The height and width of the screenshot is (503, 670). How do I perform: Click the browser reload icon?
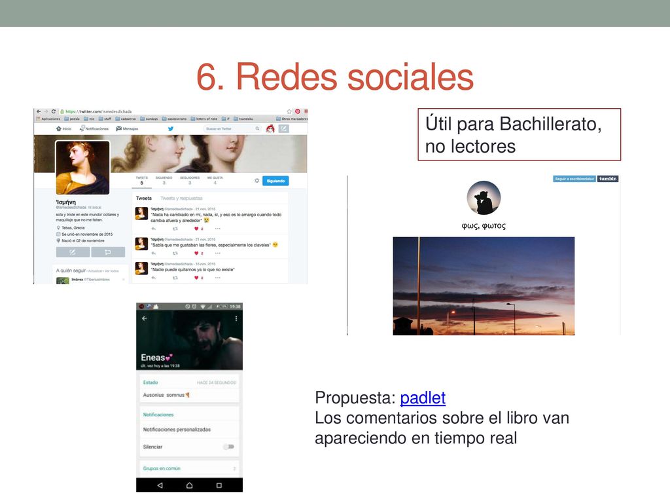(54, 111)
